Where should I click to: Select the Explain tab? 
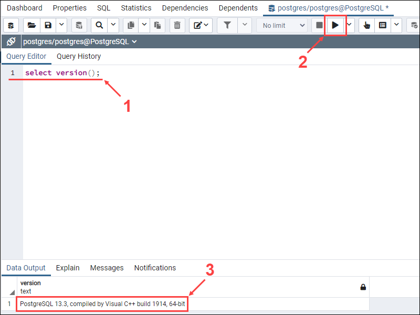68,268
